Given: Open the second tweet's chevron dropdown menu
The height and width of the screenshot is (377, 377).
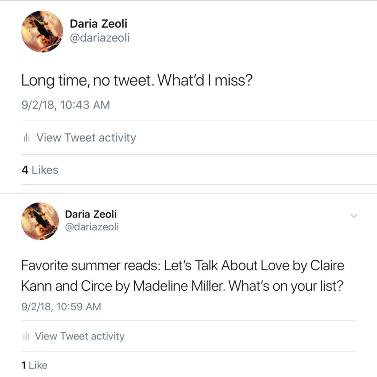Looking at the screenshot, I should tap(354, 216).
